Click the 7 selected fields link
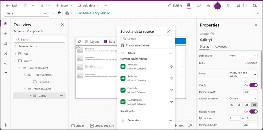 (251, 63)
